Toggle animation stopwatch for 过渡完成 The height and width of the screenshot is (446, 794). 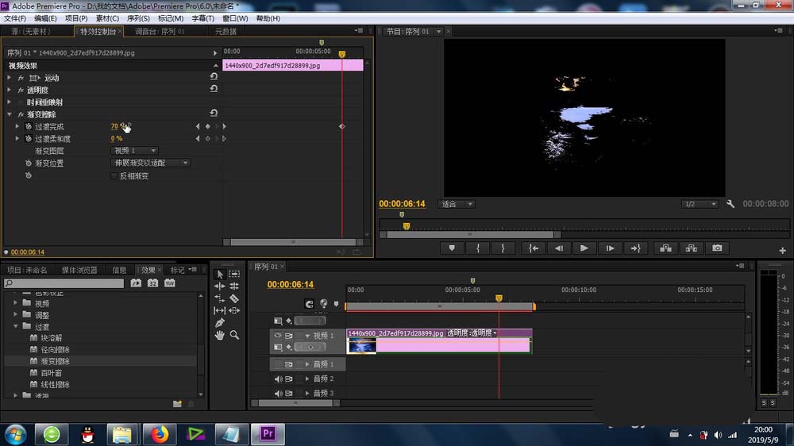pyautogui.click(x=29, y=126)
